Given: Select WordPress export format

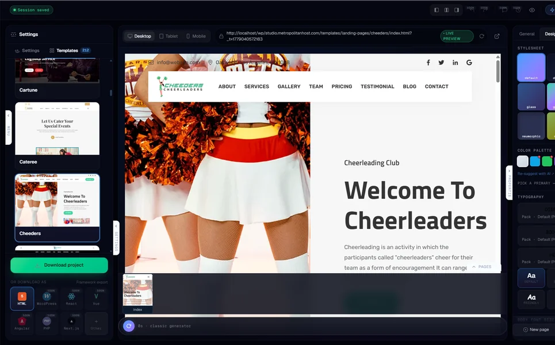Looking at the screenshot, I should pyautogui.click(x=47, y=298).
